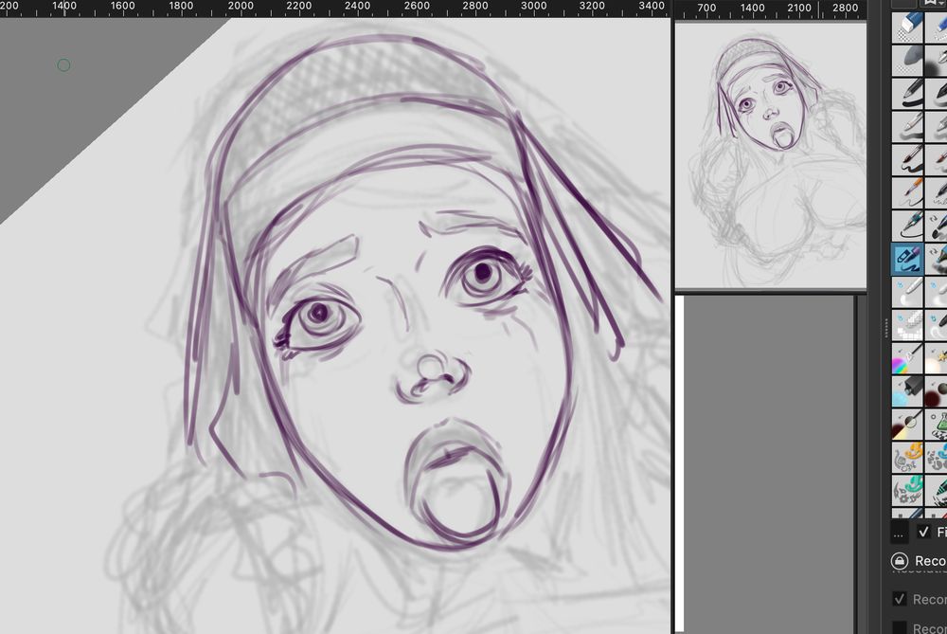Enable the bottom unchecked Record checkbox

(898, 627)
